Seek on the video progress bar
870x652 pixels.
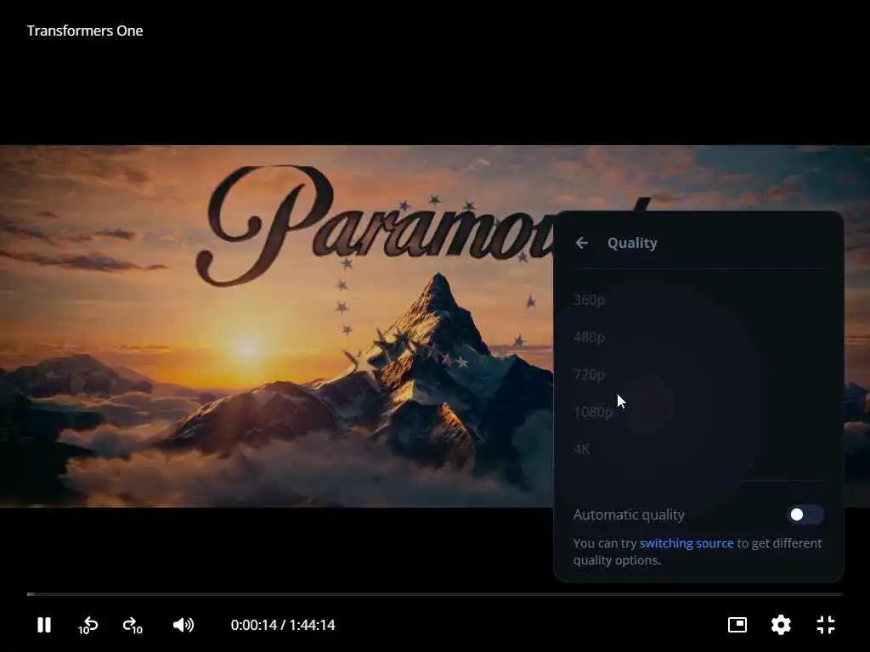(x=435, y=594)
